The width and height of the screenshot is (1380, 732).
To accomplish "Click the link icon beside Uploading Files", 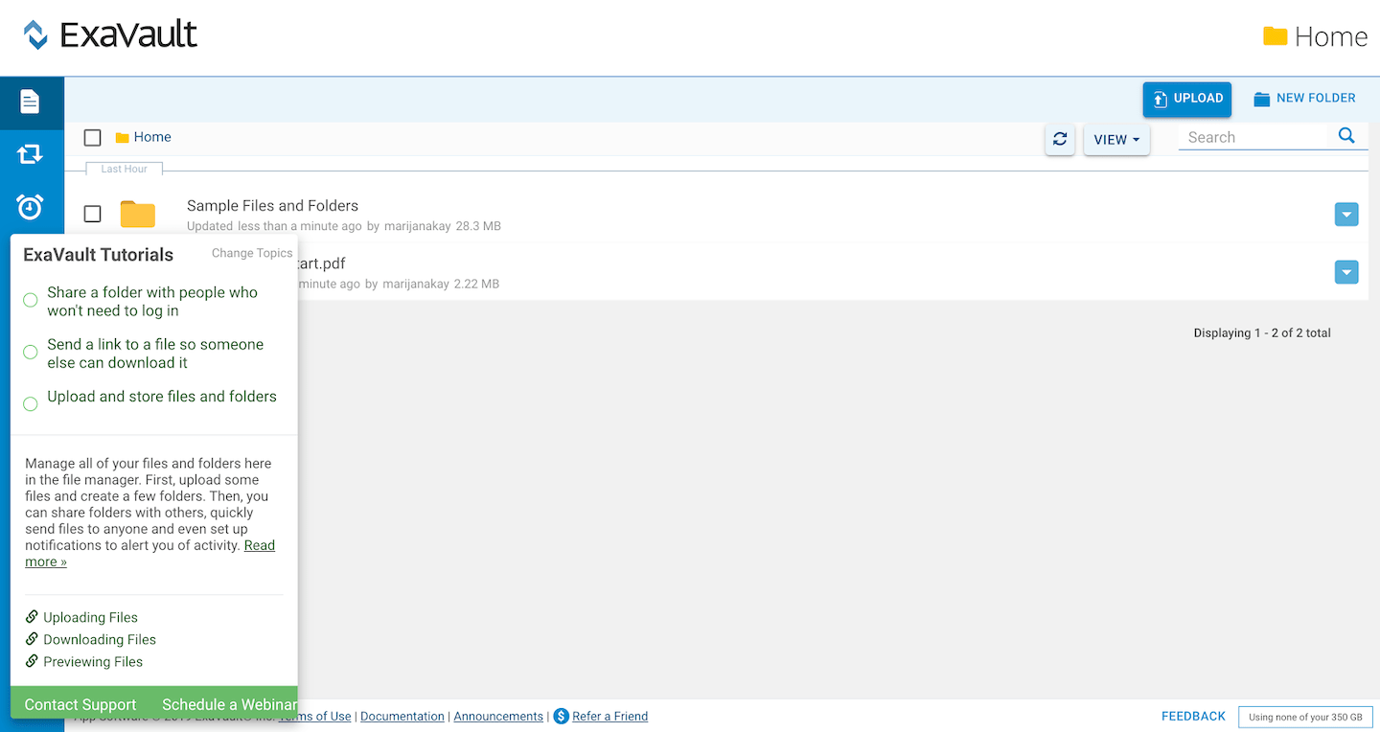I will (x=32, y=617).
